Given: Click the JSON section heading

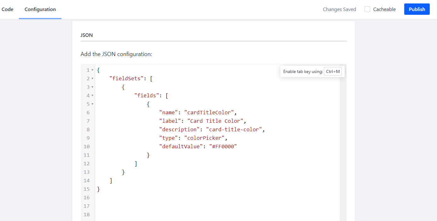Looking at the screenshot, I should click(x=87, y=35).
